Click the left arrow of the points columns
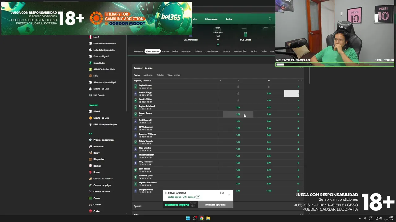 [x=220, y=81]
